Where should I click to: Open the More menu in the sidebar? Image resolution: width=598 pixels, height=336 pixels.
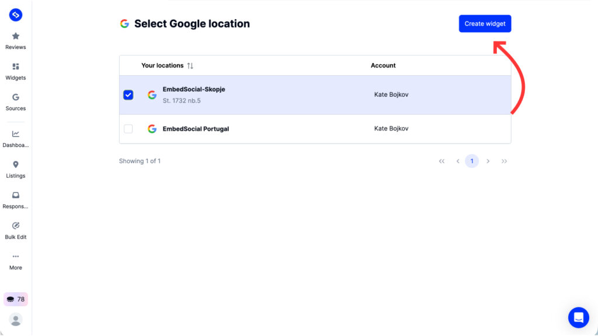[16, 262]
